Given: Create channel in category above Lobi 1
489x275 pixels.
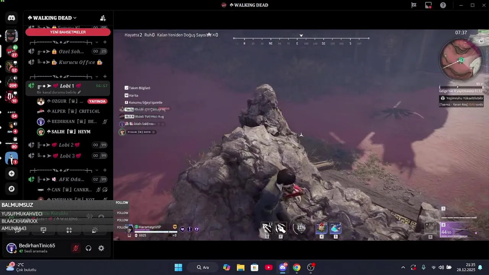Looking at the screenshot, I should (105, 77).
